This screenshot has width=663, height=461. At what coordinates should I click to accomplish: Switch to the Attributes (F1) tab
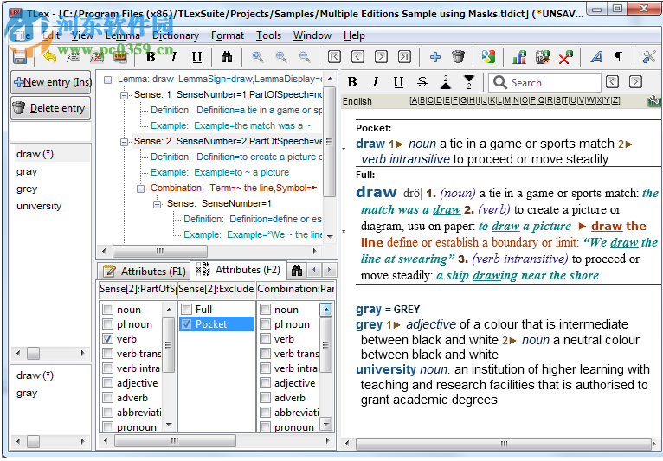(x=144, y=271)
